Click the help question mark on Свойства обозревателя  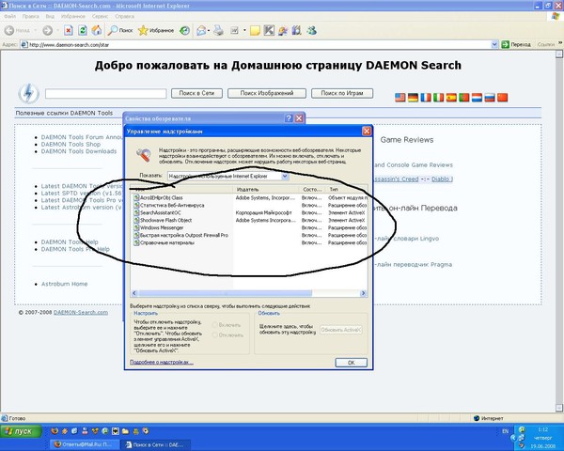click(x=289, y=118)
